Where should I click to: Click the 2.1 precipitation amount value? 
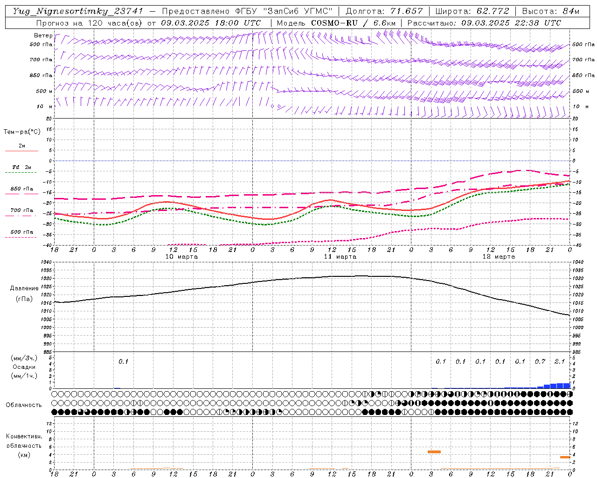(x=560, y=361)
